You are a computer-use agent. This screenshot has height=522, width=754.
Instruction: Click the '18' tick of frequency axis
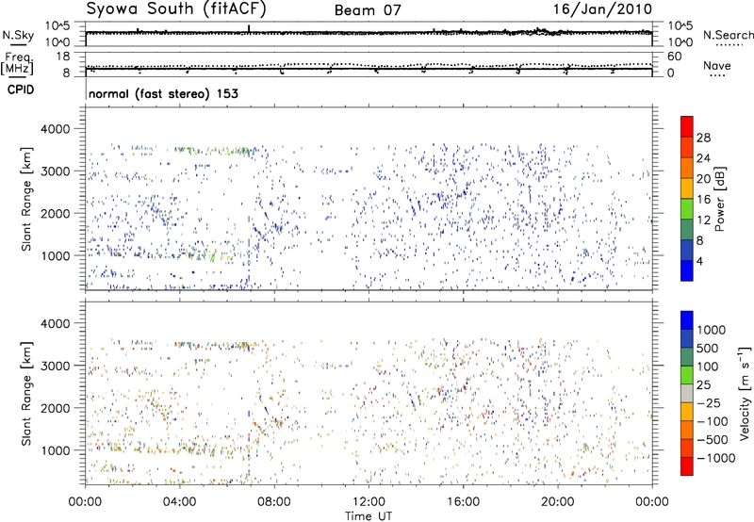tap(63, 57)
